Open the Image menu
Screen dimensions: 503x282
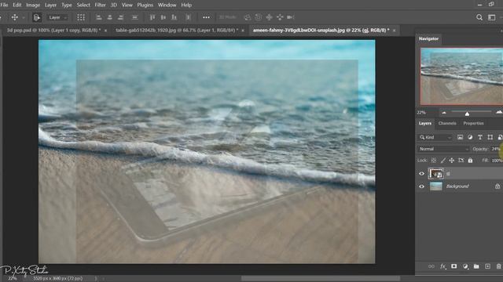point(33,5)
